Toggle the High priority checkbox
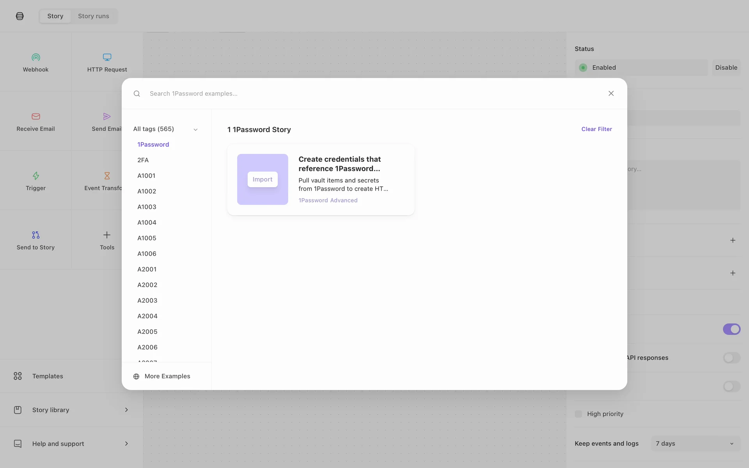The image size is (749, 468). [579, 414]
